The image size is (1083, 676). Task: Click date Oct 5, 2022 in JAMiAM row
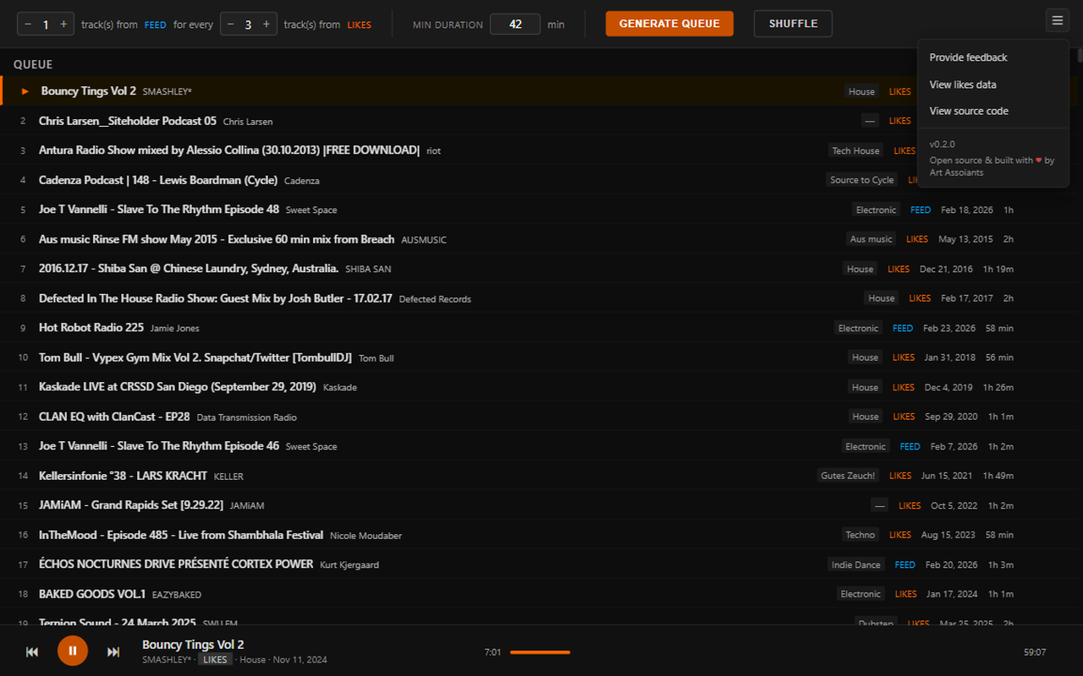point(954,505)
